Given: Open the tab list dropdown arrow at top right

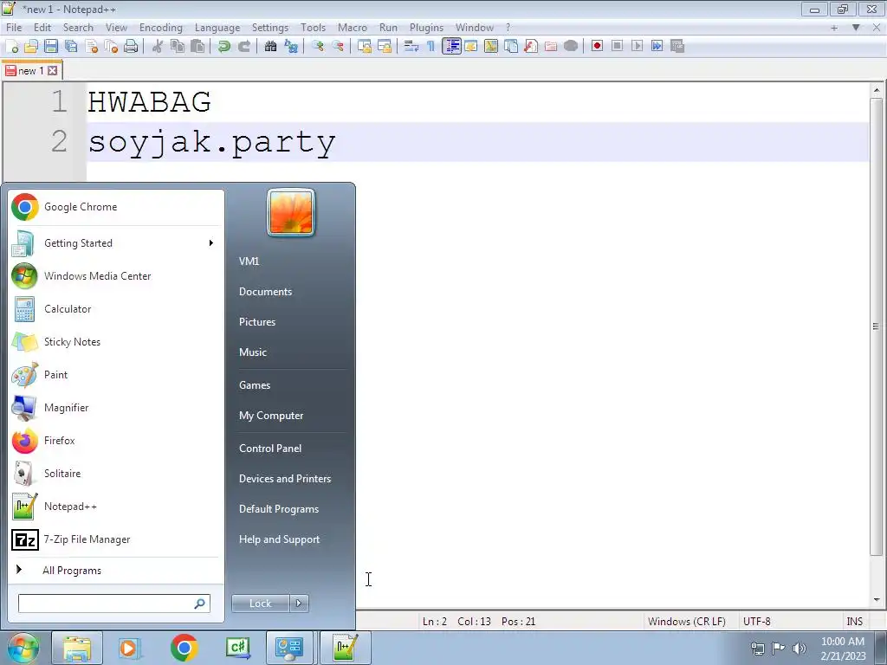Looking at the screenshot, I should tap(856, 27).
